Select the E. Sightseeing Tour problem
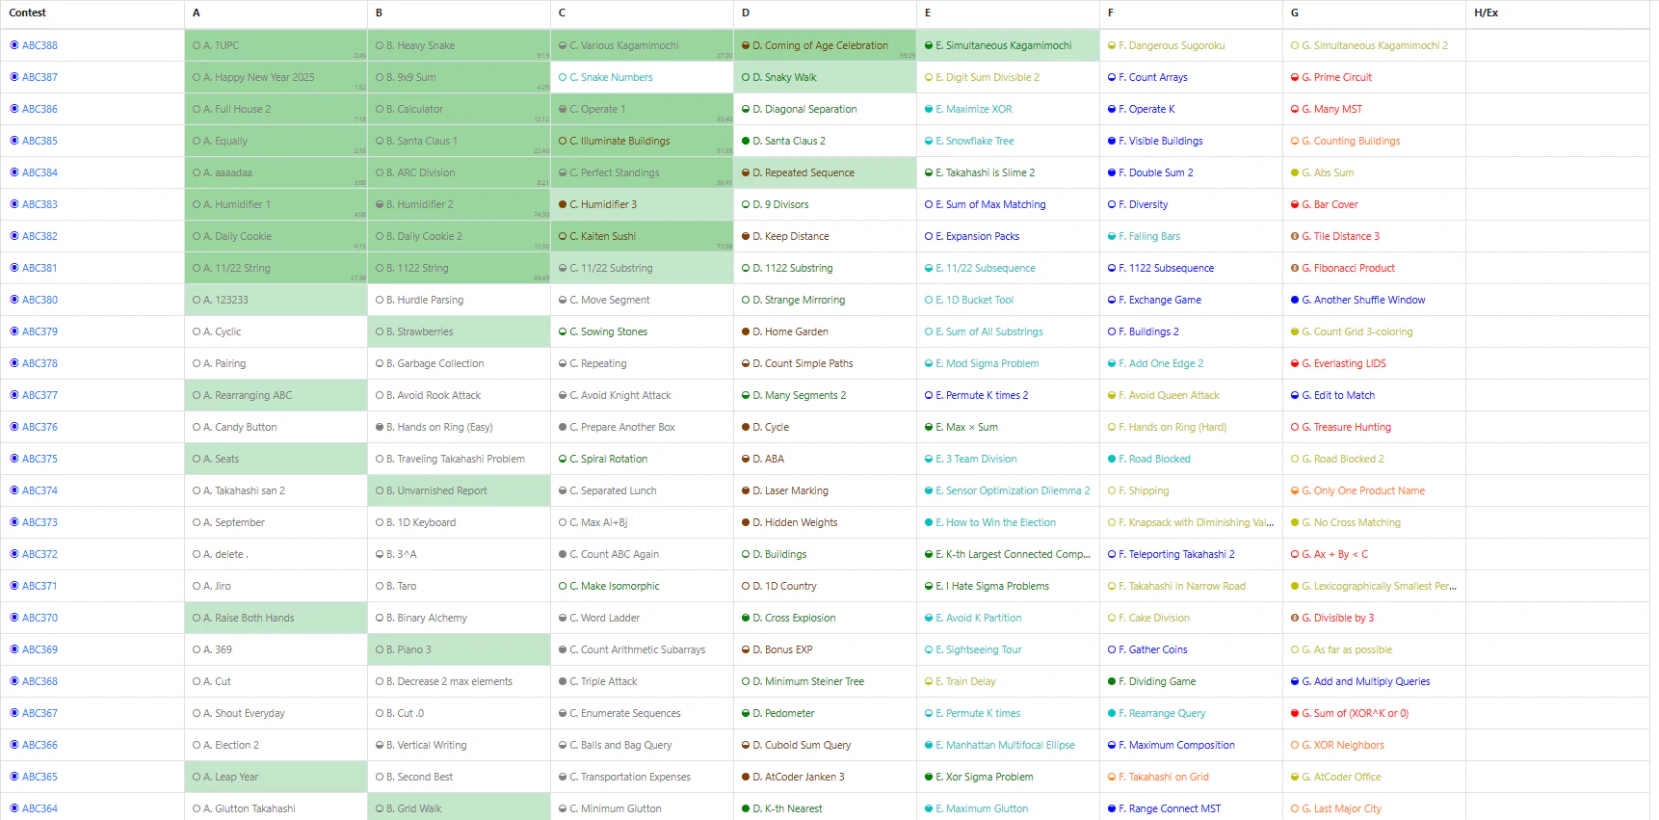 pos(979,649)
